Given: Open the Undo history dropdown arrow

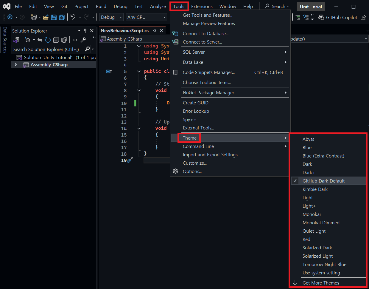Looking at the screenshot, I should point(80,17).
